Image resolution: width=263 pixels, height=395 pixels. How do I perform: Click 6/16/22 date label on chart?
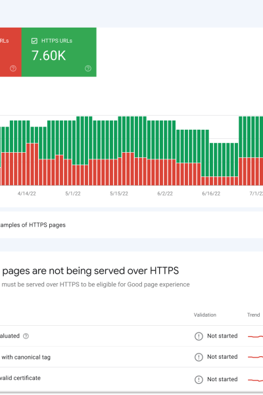211,194
